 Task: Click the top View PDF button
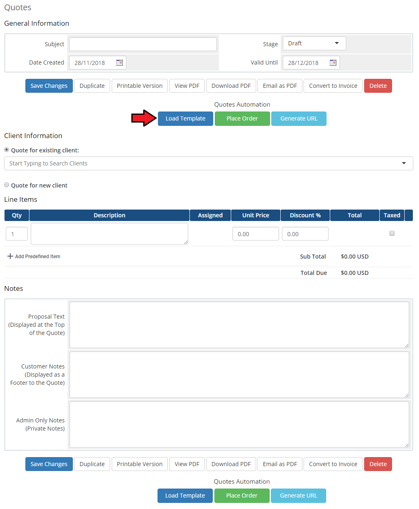pyautogui.click(x=187, y=86)
